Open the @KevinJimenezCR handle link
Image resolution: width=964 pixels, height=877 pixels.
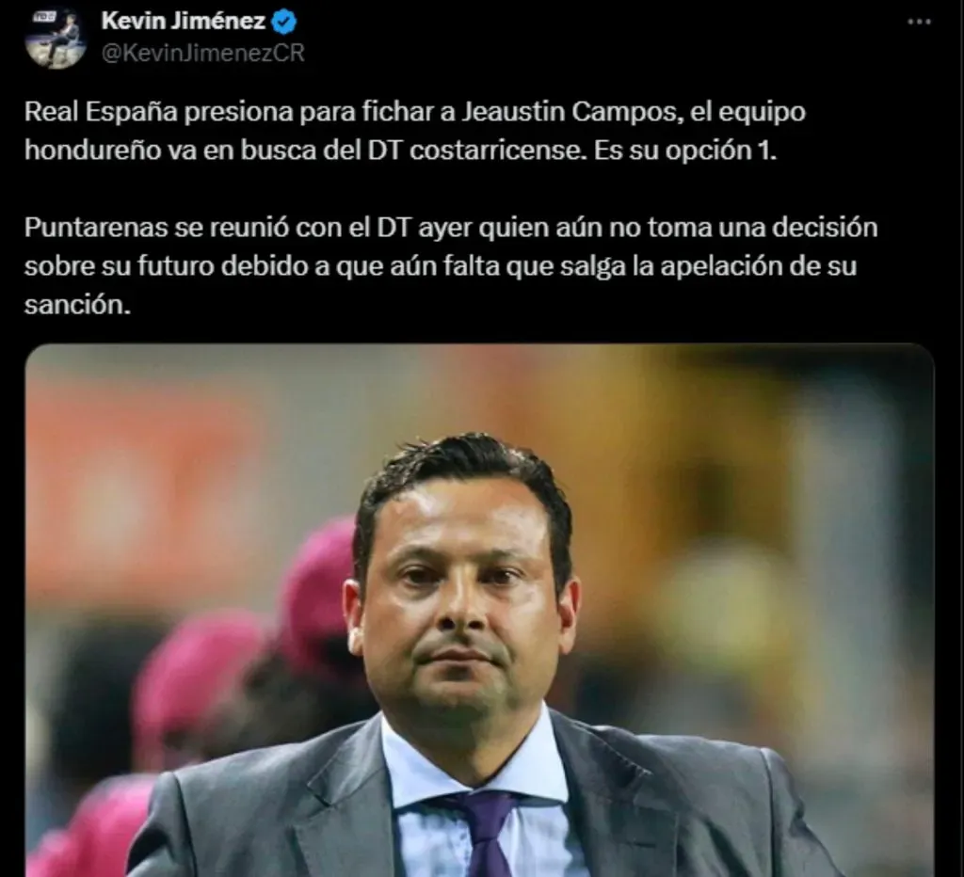pyautogui.click(x=203, y=53)
